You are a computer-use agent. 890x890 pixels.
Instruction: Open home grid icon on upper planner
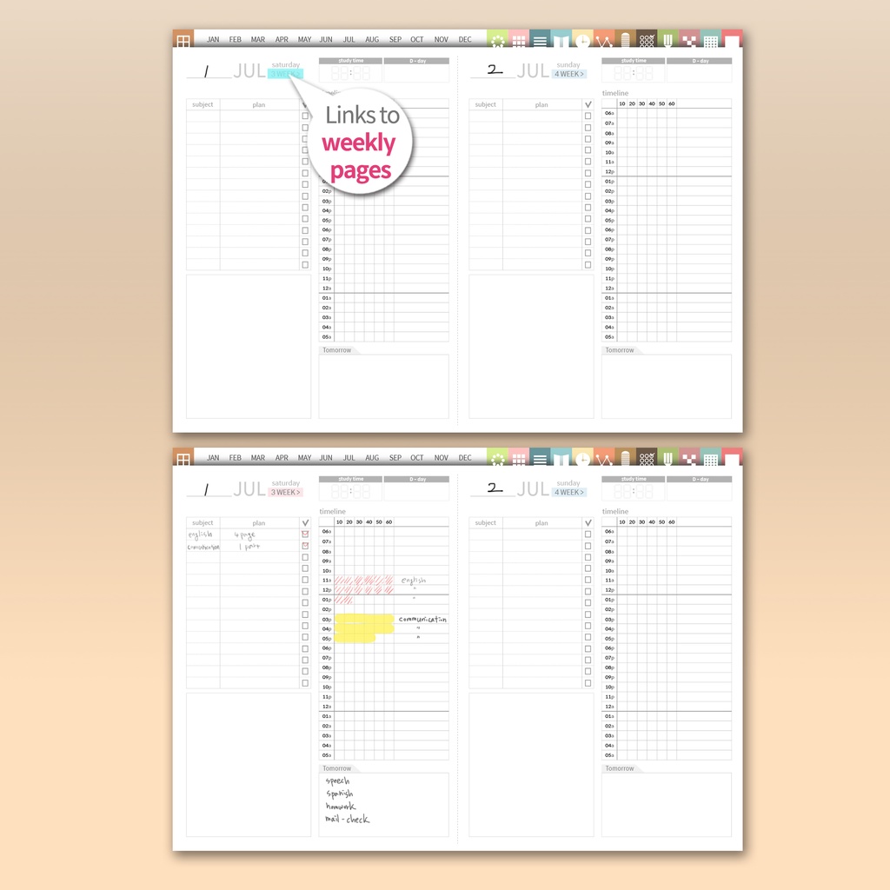183,39
